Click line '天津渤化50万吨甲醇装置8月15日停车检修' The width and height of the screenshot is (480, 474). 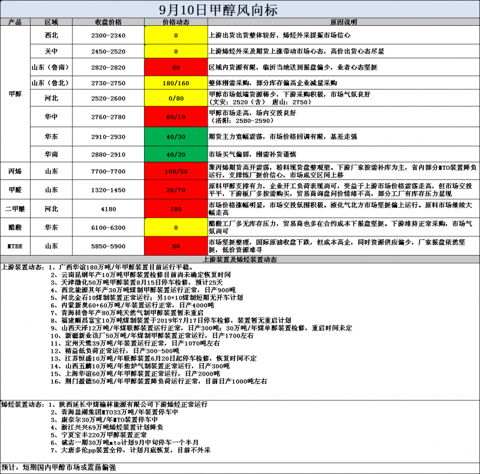126,283
